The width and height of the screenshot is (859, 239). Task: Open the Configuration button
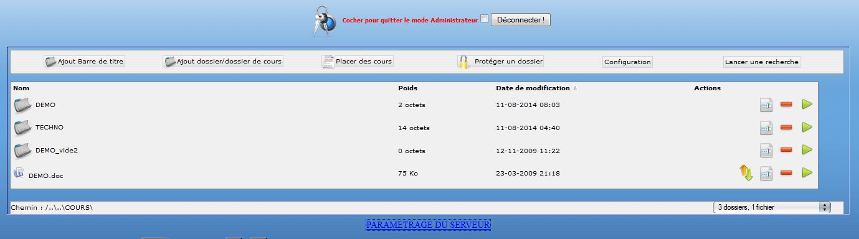(628, 62)
